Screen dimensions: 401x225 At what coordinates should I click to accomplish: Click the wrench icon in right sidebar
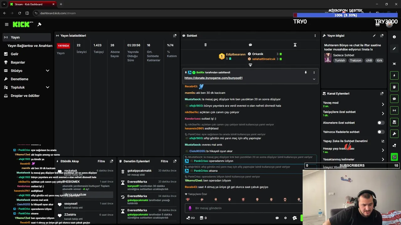[x=394, y=134]
